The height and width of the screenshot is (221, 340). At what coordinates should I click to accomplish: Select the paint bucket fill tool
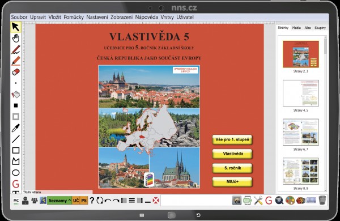click(16, 94)
